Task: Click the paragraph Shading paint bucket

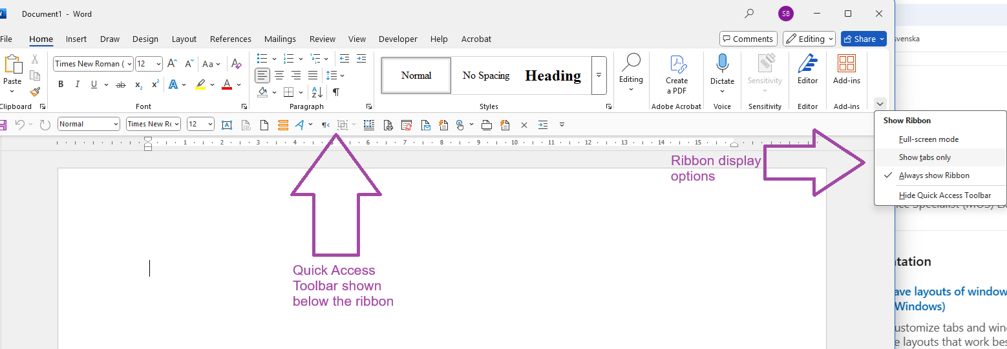Action: (x=262, y=92)
